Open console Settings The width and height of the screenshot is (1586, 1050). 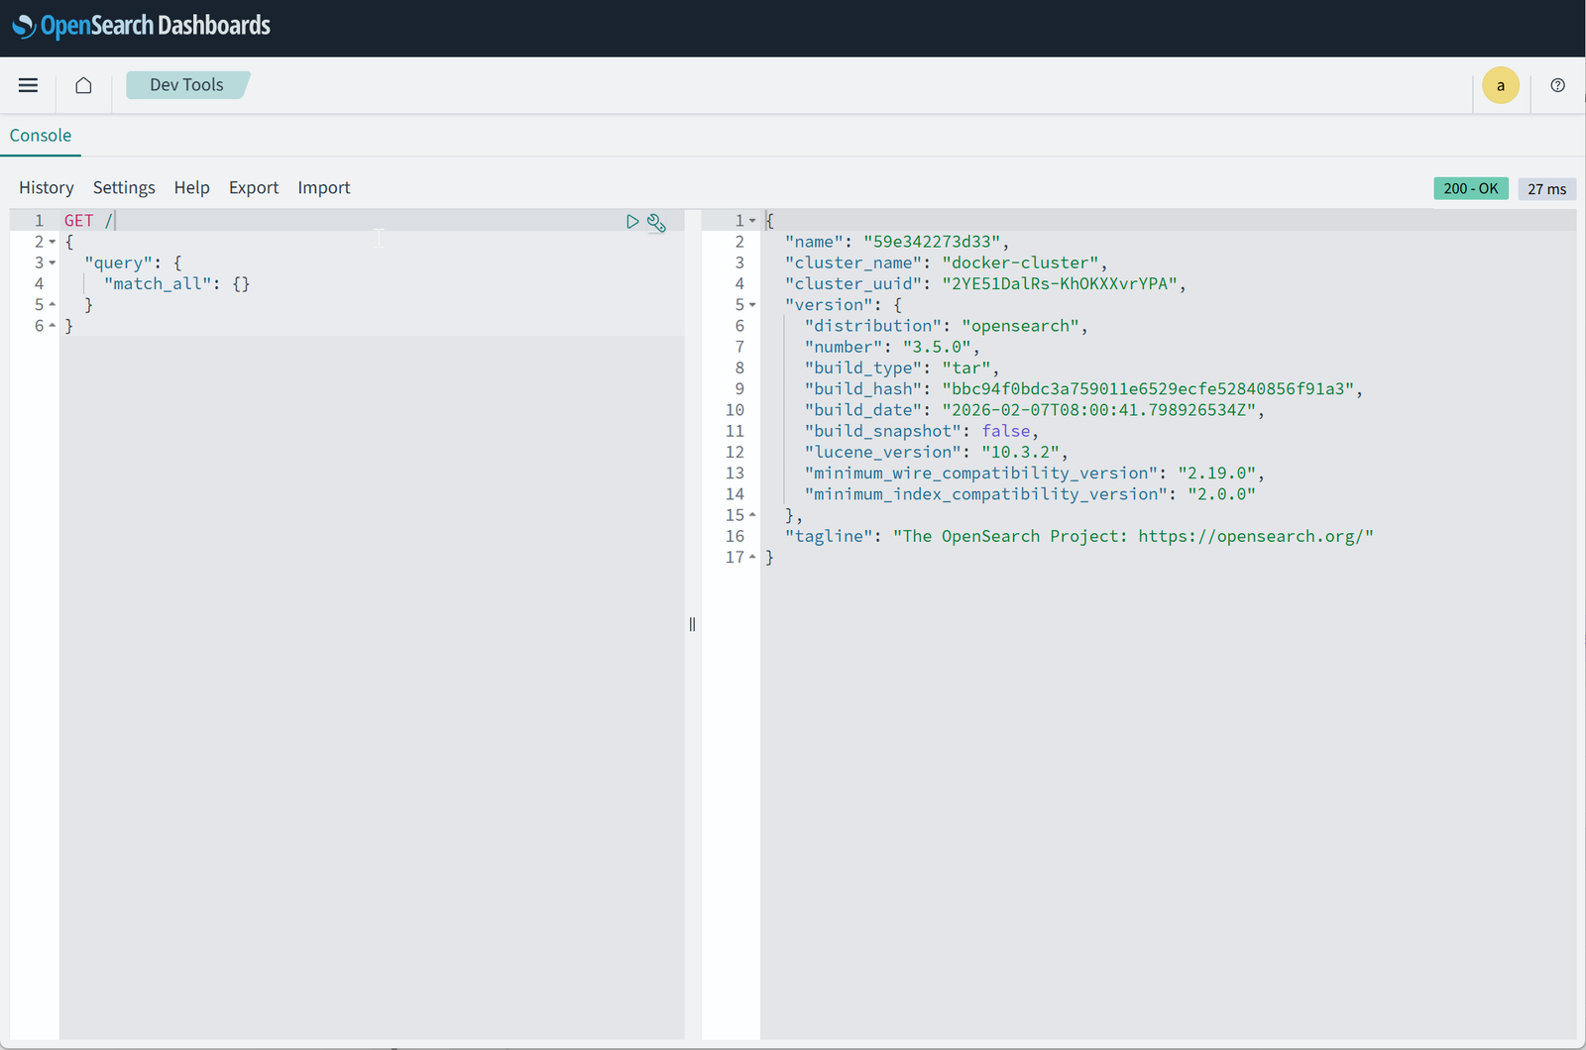pyautogui.click(x=124, y=187)
